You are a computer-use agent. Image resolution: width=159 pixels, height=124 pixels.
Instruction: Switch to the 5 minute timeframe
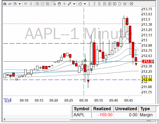point(99,4)
